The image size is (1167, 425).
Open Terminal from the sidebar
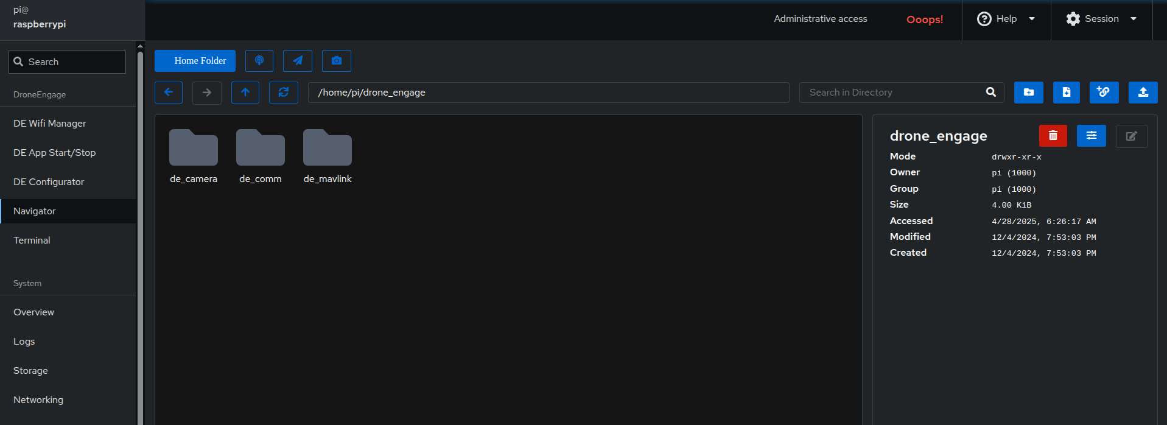(x=68, y=241)
